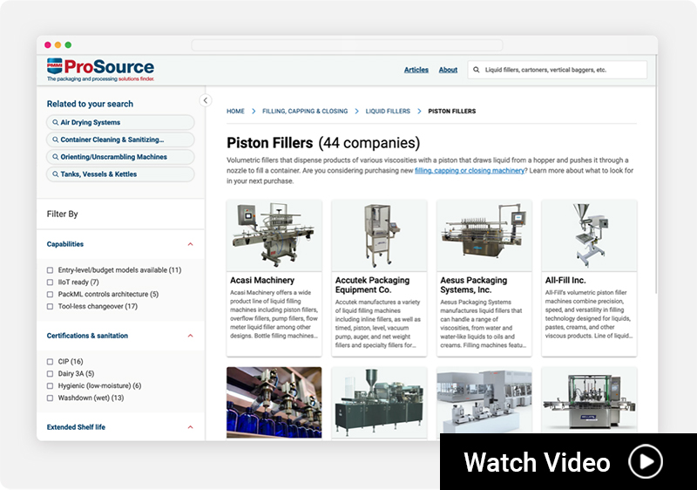Click 'Filter By' heading
This screenshot has height=490, width=697.
tap(62, 214)
